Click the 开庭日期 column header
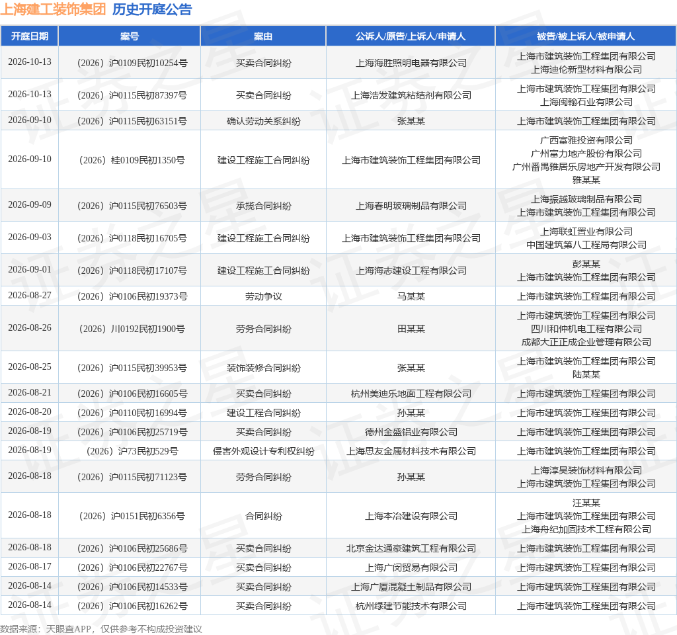The width and height of the screenshot is (677, 635). click(29, 36)
